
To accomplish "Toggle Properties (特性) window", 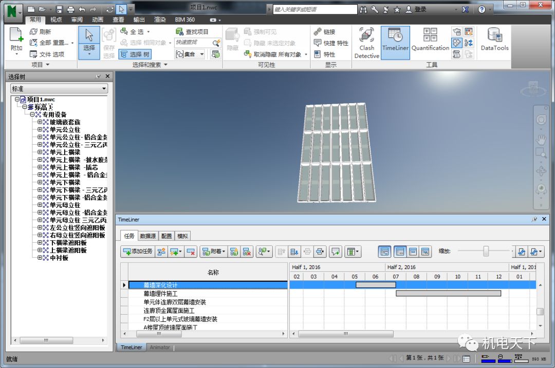I will pyautogui.click(x=324, y=54).
